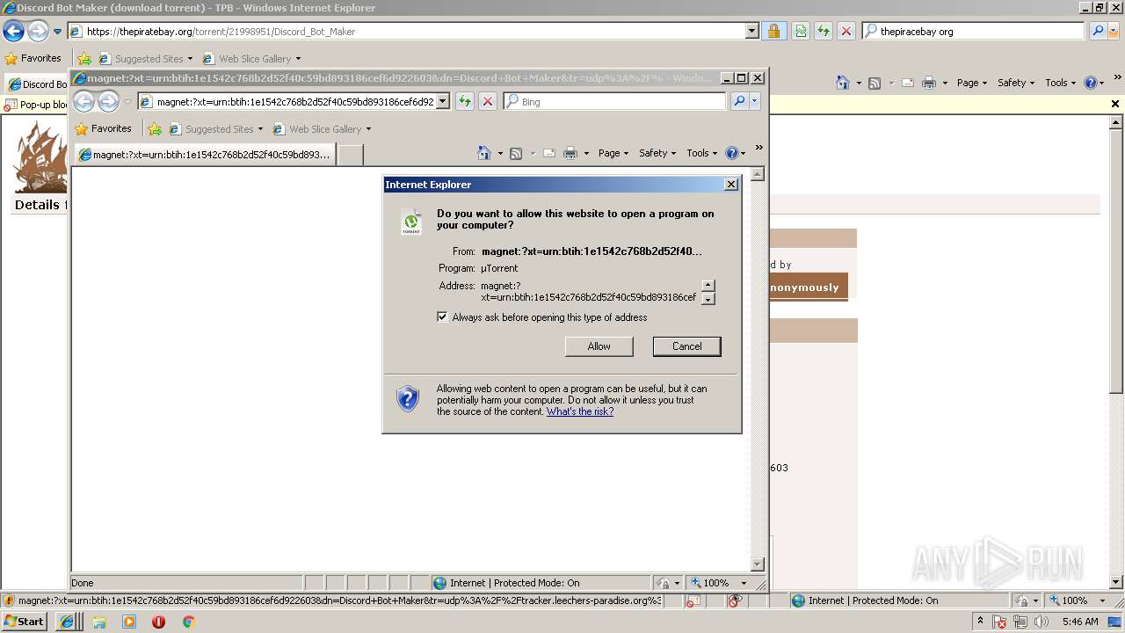Image resolution: width=1125 pixels, height=633 pixels.
Task: Click Home icon in popup window toolbar
Action: pyautogui.click(x=483, y=153)
